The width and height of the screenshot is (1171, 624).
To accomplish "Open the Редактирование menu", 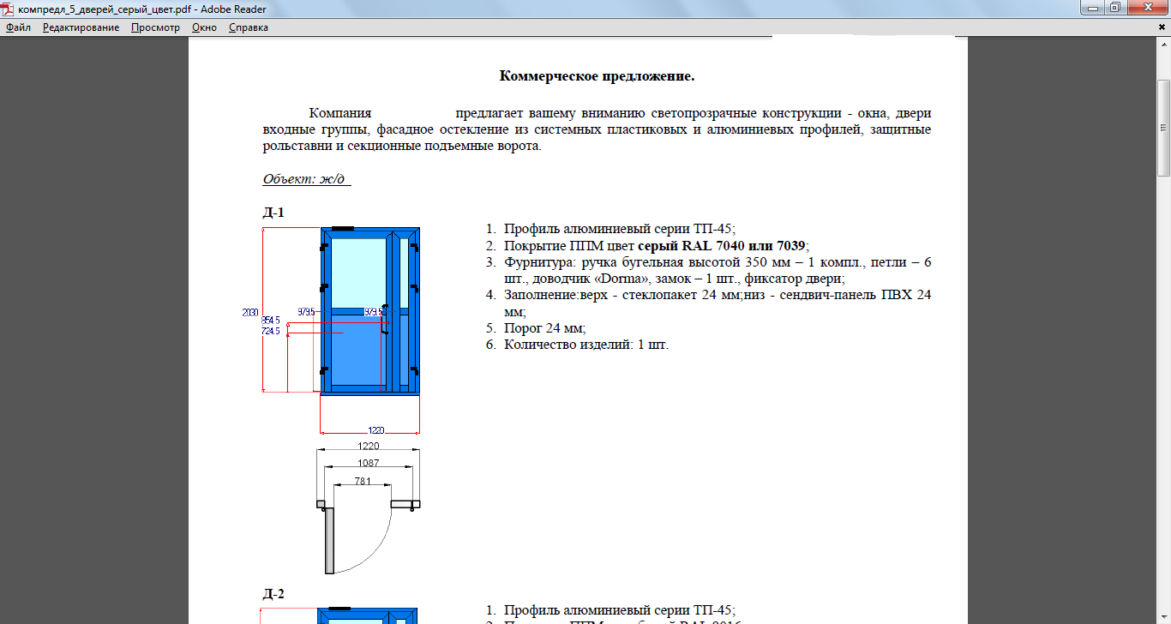I will [81, 27].
